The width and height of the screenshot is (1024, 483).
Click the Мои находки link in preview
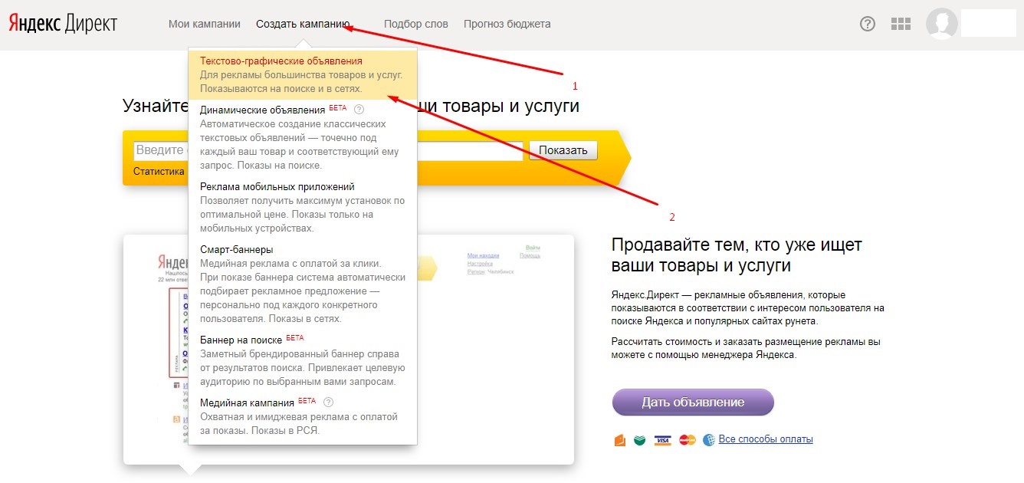click(x=483, y=255)
